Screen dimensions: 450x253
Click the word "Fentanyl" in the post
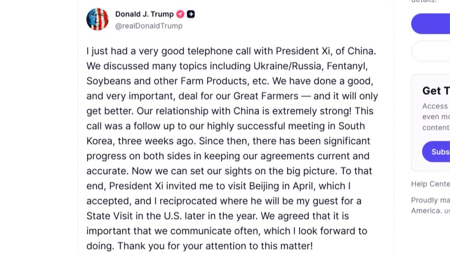pos(345,66)
